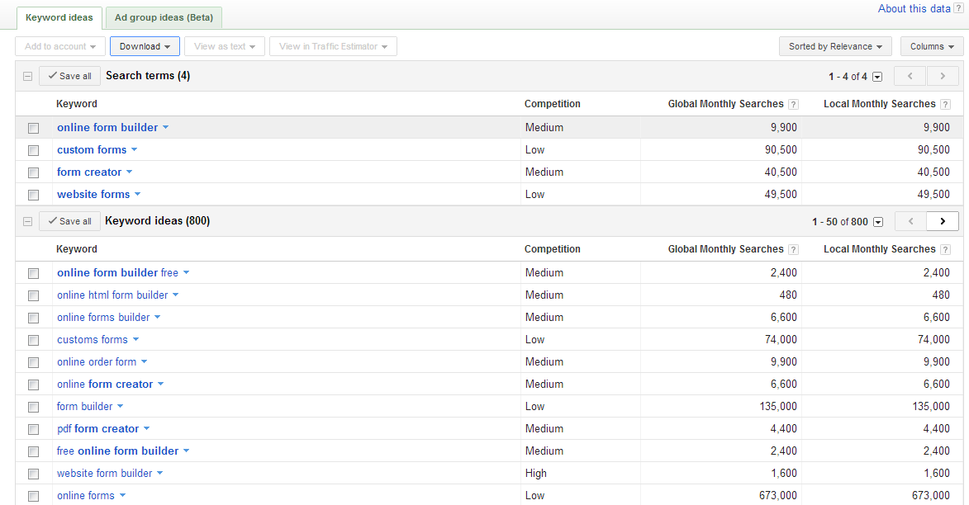Collapse the Search terms section
Image resolution: width=969 pixels, height=505 pixels.
(x=27, y=76)
